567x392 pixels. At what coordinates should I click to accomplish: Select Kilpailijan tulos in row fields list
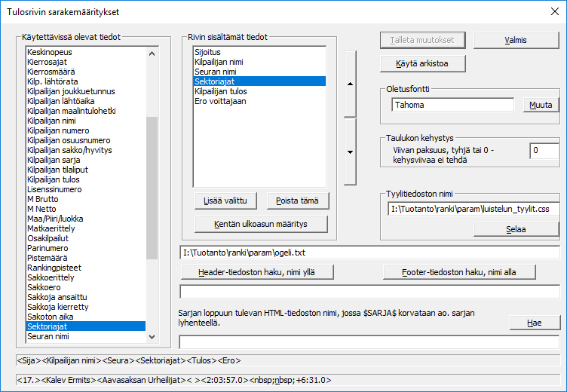(221, 90)
